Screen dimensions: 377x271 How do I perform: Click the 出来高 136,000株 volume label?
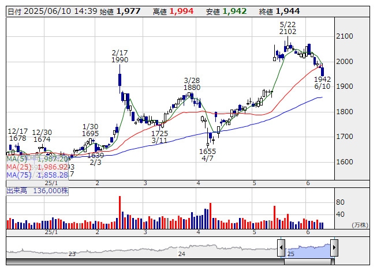(38, 191)
